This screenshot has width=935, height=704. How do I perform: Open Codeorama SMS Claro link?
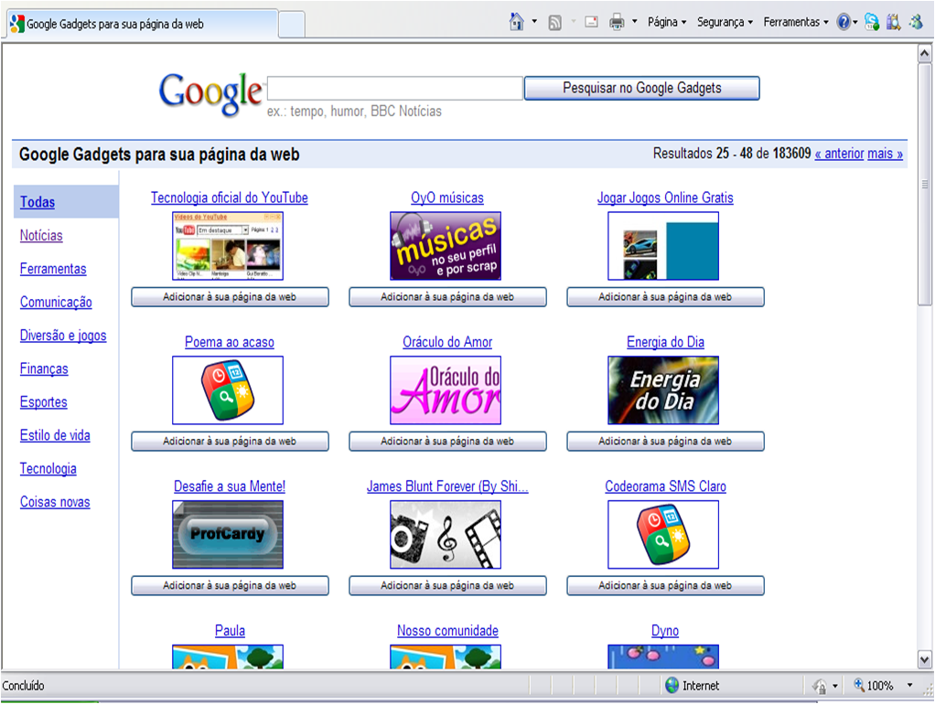tap(665, 486)
